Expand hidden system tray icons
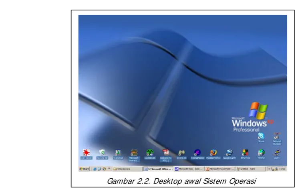 pos(269,169)
